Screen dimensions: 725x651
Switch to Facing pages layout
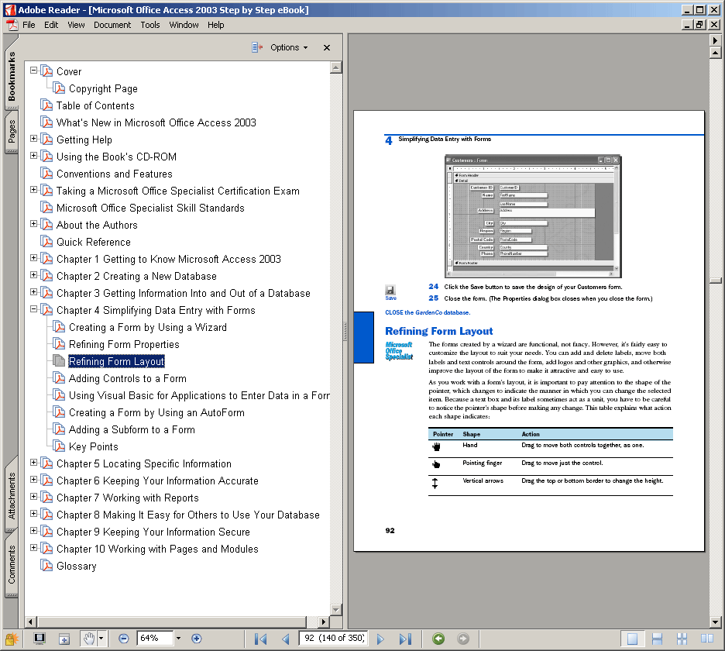pyautogui.click(x=707, y=639)
